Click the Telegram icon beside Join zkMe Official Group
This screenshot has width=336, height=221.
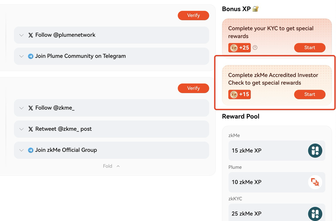[31, 150]
